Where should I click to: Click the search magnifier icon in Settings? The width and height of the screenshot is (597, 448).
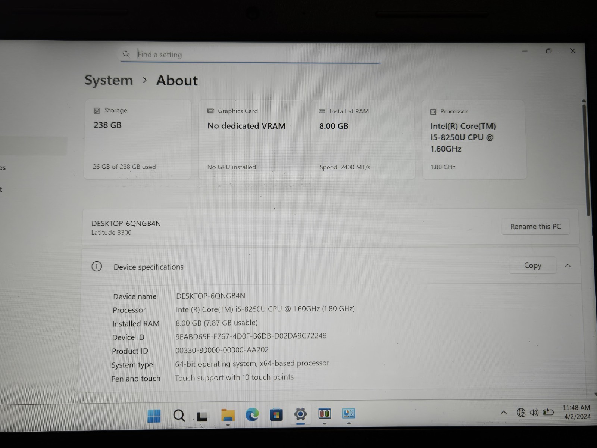click(x=126, y=55)
